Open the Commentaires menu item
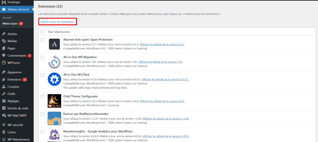This screenshot has height=142, width=318. (x=17, y=56)
